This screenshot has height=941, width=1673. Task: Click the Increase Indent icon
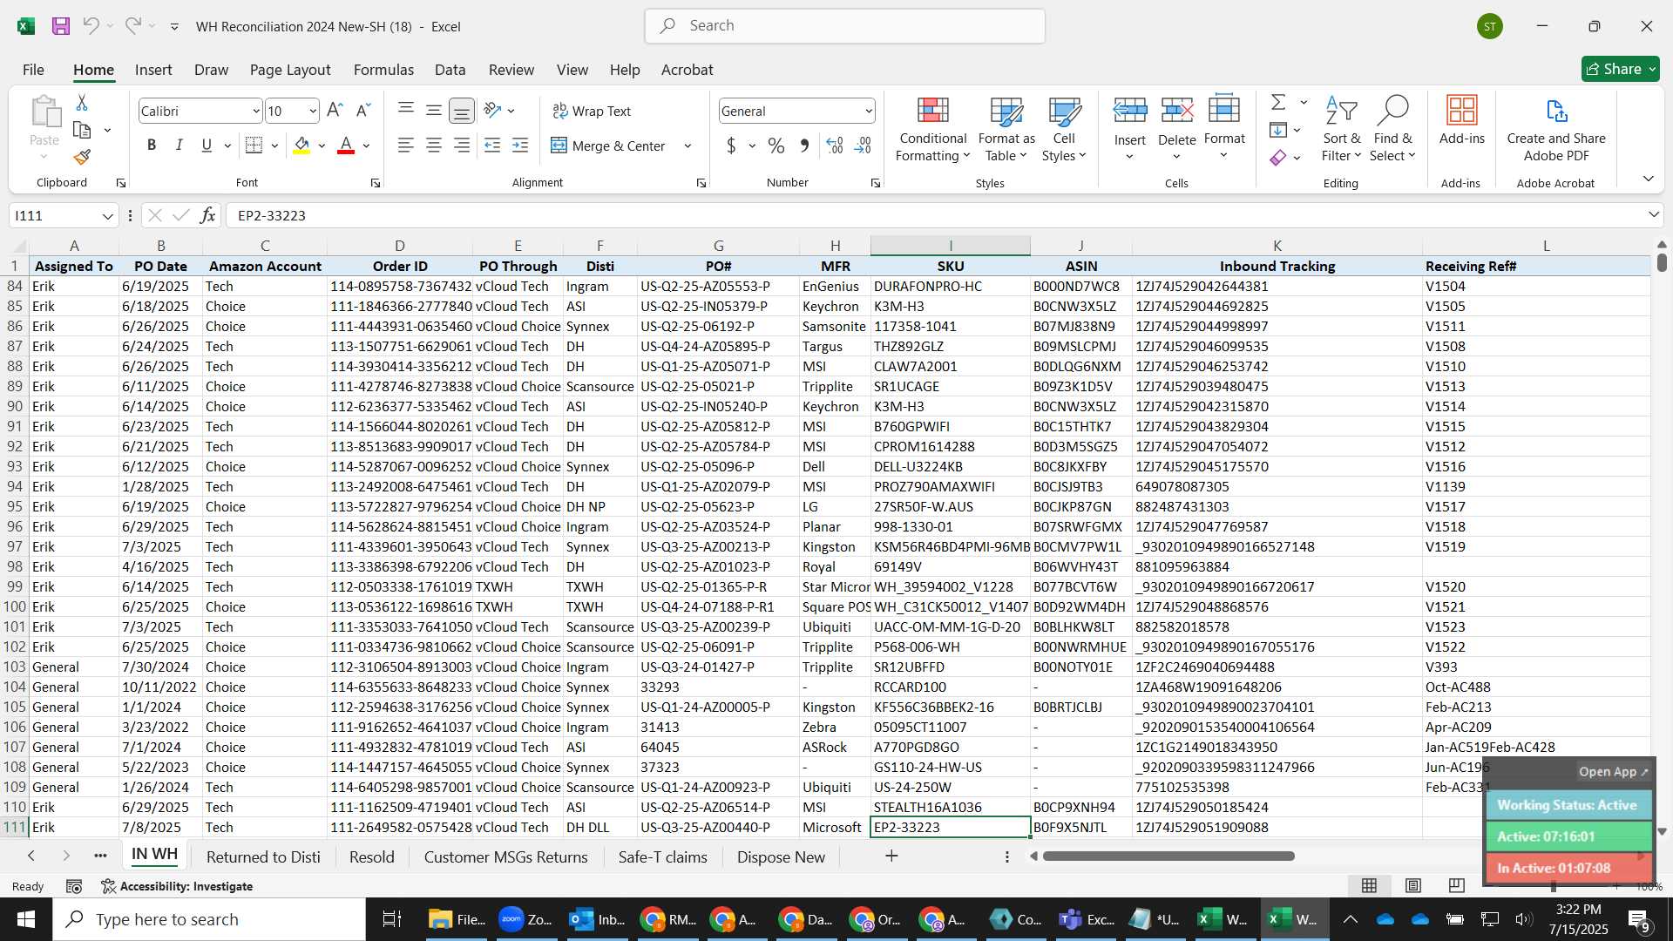tap(520, 146)
